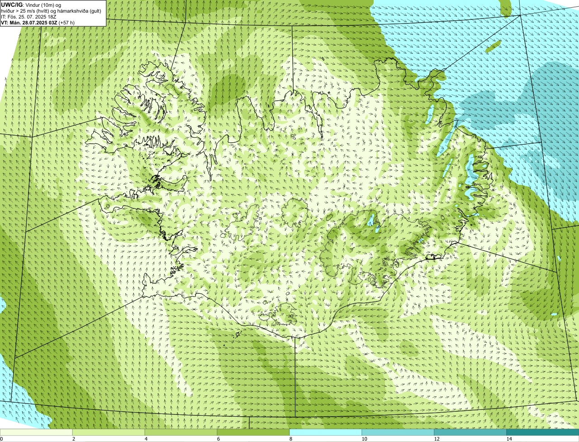Click the legend tick label '4'
The image size is (579, 442).
[146, 439]
